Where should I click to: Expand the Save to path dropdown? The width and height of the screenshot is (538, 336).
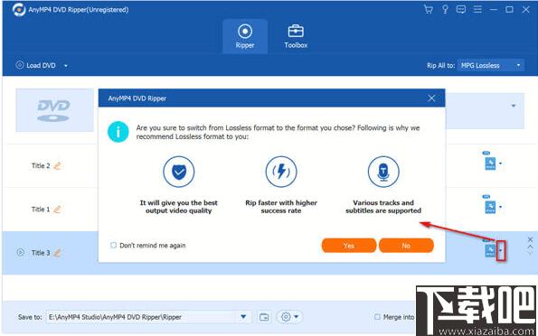[x=243, y=317]
